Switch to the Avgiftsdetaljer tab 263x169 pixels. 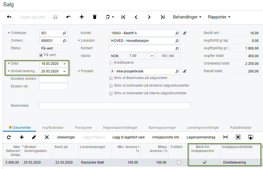[53, 128]
